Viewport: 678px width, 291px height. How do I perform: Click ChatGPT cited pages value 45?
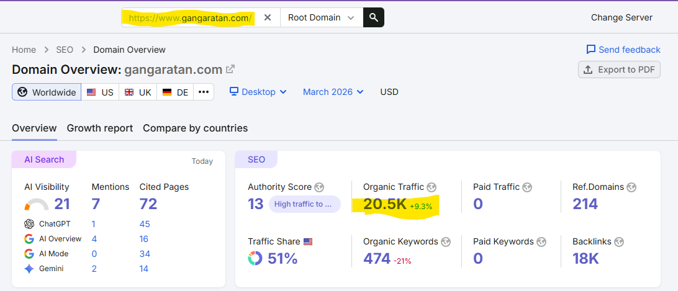point(145,224)
